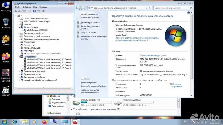Open Internet Explorer from taskbar
Screen dimensions: 223x125
pyautogui.click(x=15, y=122)
